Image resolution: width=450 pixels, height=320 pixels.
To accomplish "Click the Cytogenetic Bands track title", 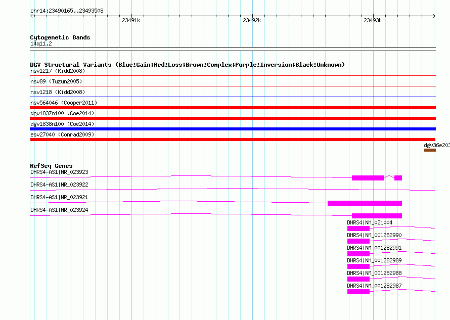I will pos(60,37).
